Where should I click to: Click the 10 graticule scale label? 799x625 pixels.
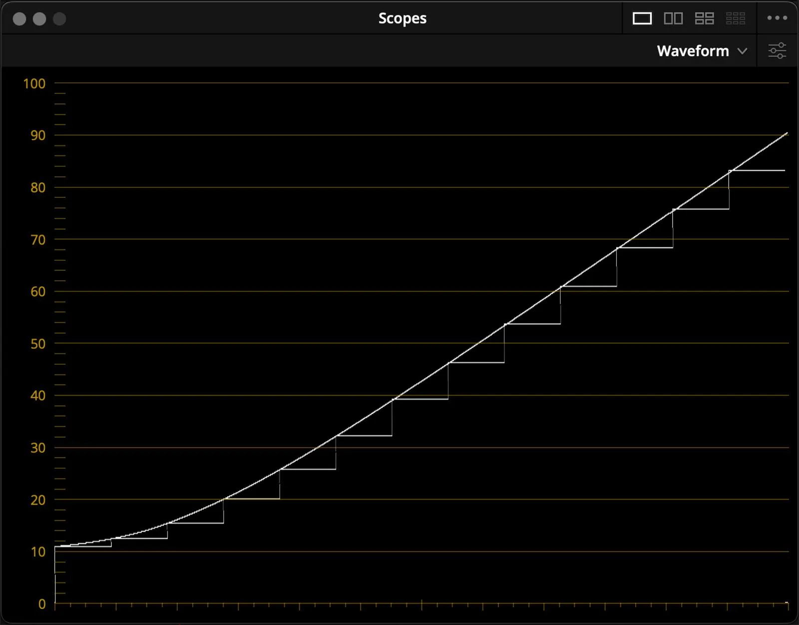click(x=37, y=552)
